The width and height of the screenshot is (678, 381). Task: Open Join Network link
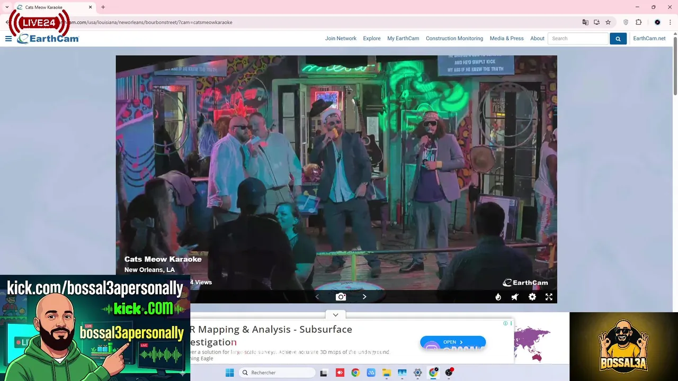pos(341,39)
